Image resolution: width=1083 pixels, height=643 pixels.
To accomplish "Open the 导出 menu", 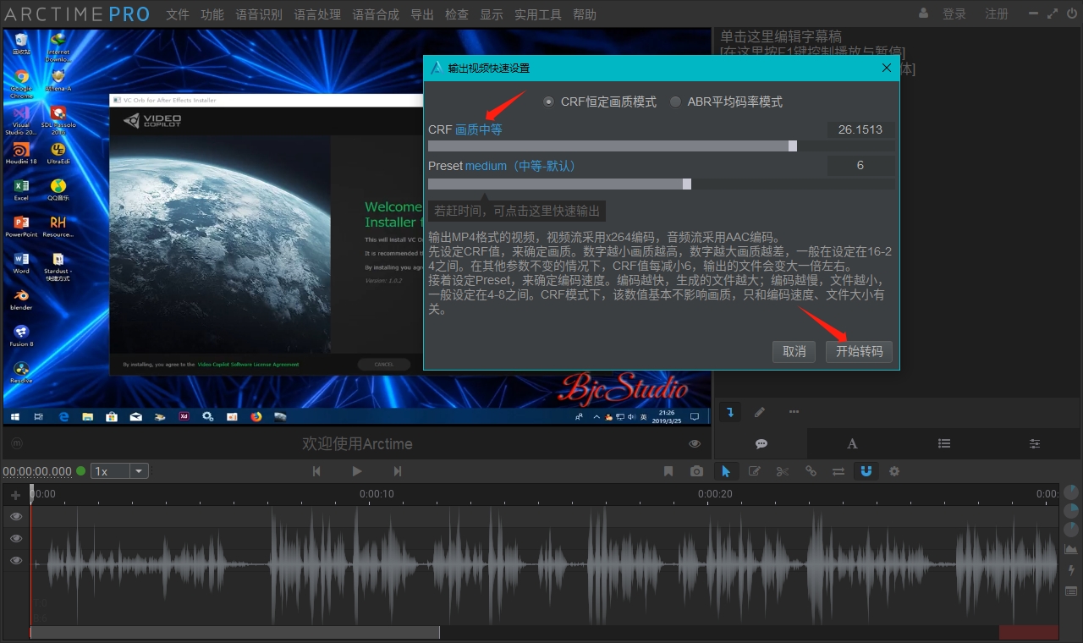I will click(421, 14).
